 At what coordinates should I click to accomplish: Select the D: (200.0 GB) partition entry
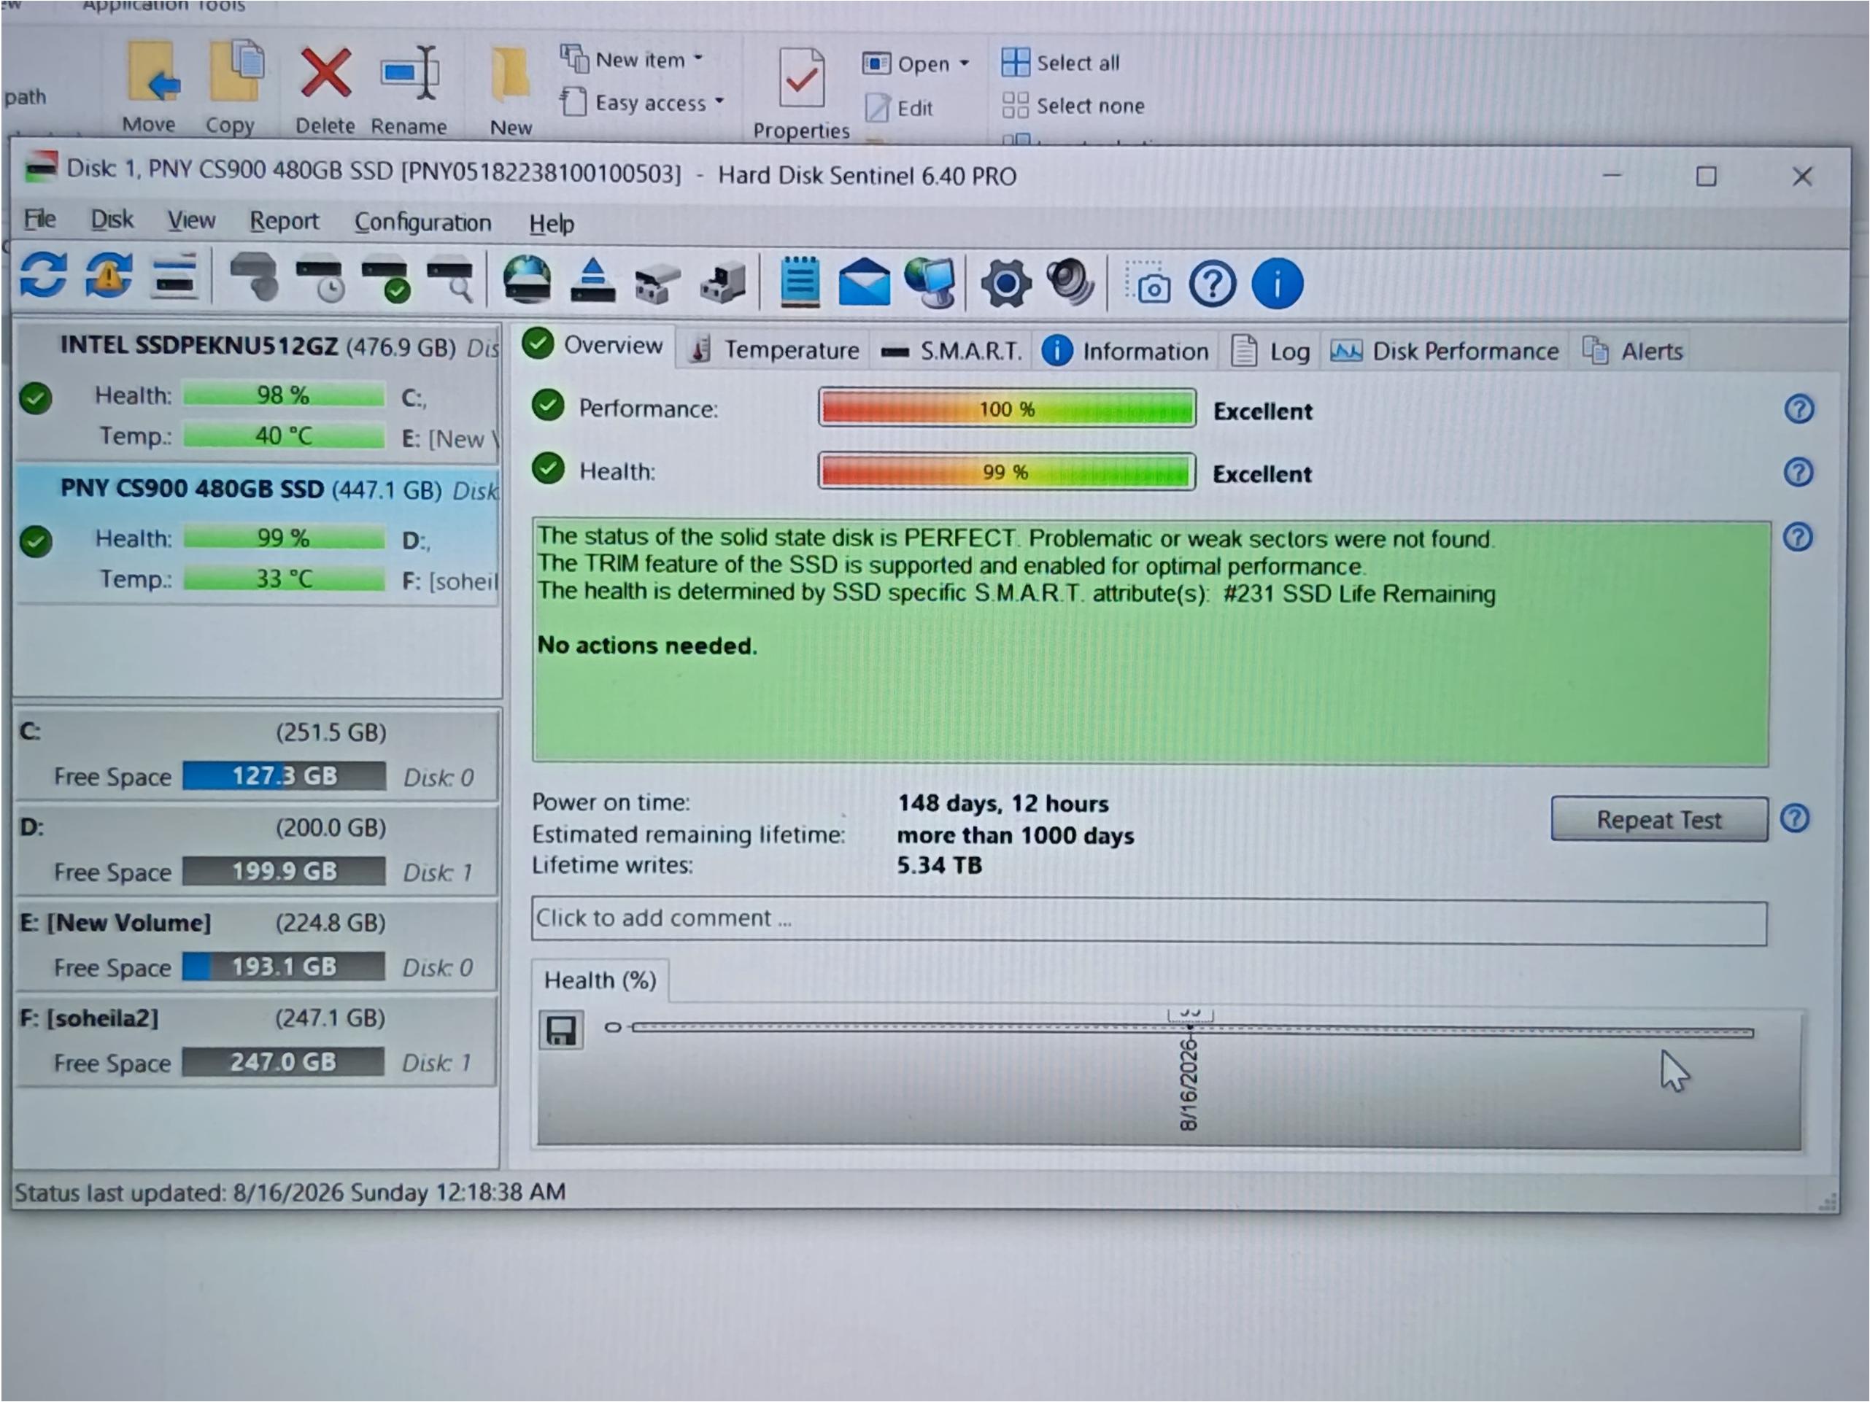(256, 850)
